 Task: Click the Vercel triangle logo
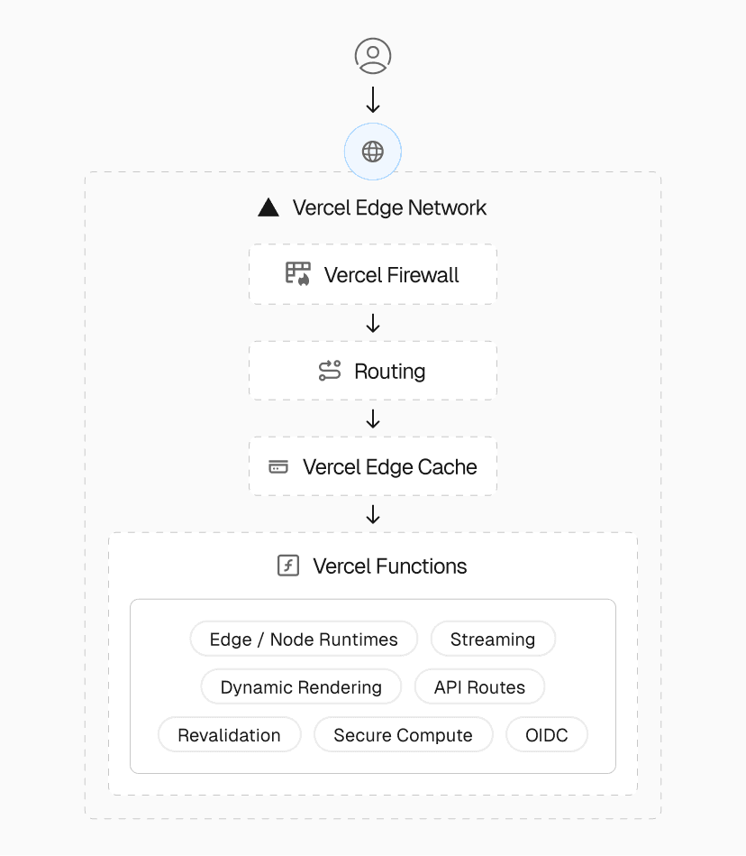point(268,207)
